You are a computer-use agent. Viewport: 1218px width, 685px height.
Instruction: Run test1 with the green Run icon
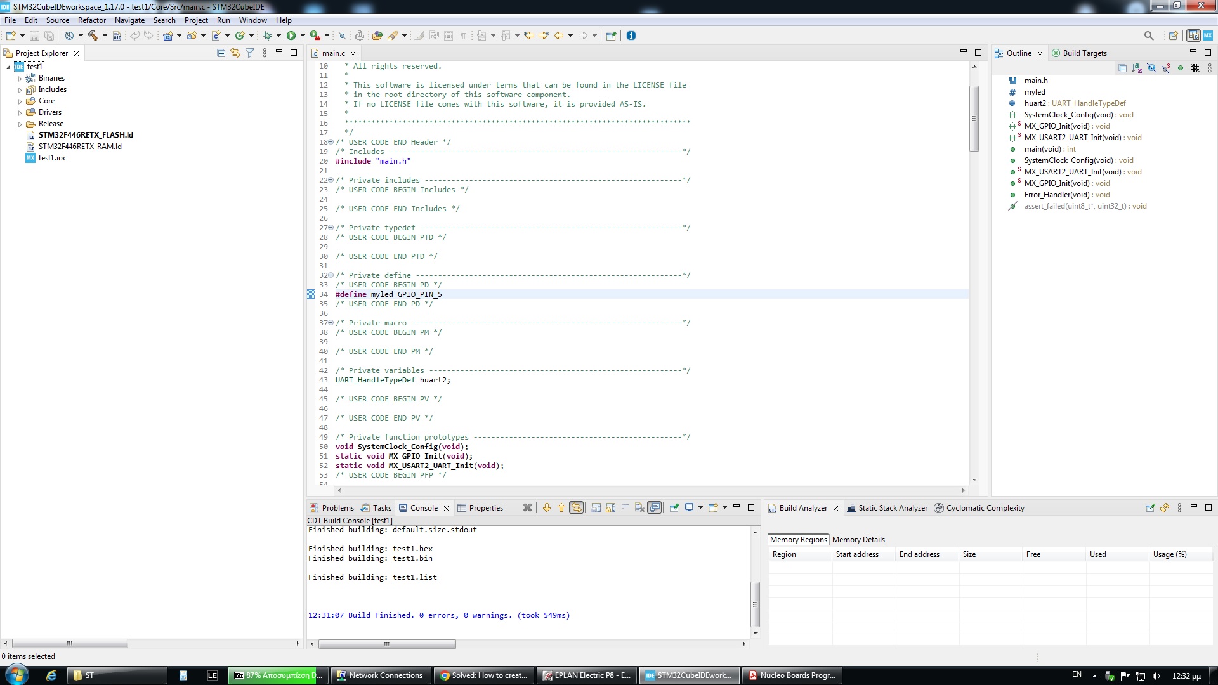tap(291, 36)
